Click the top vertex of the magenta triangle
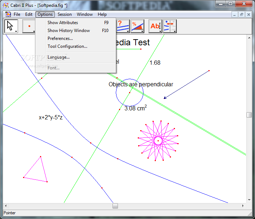Screen dimensions: 255x219 (x=40, y=156)
